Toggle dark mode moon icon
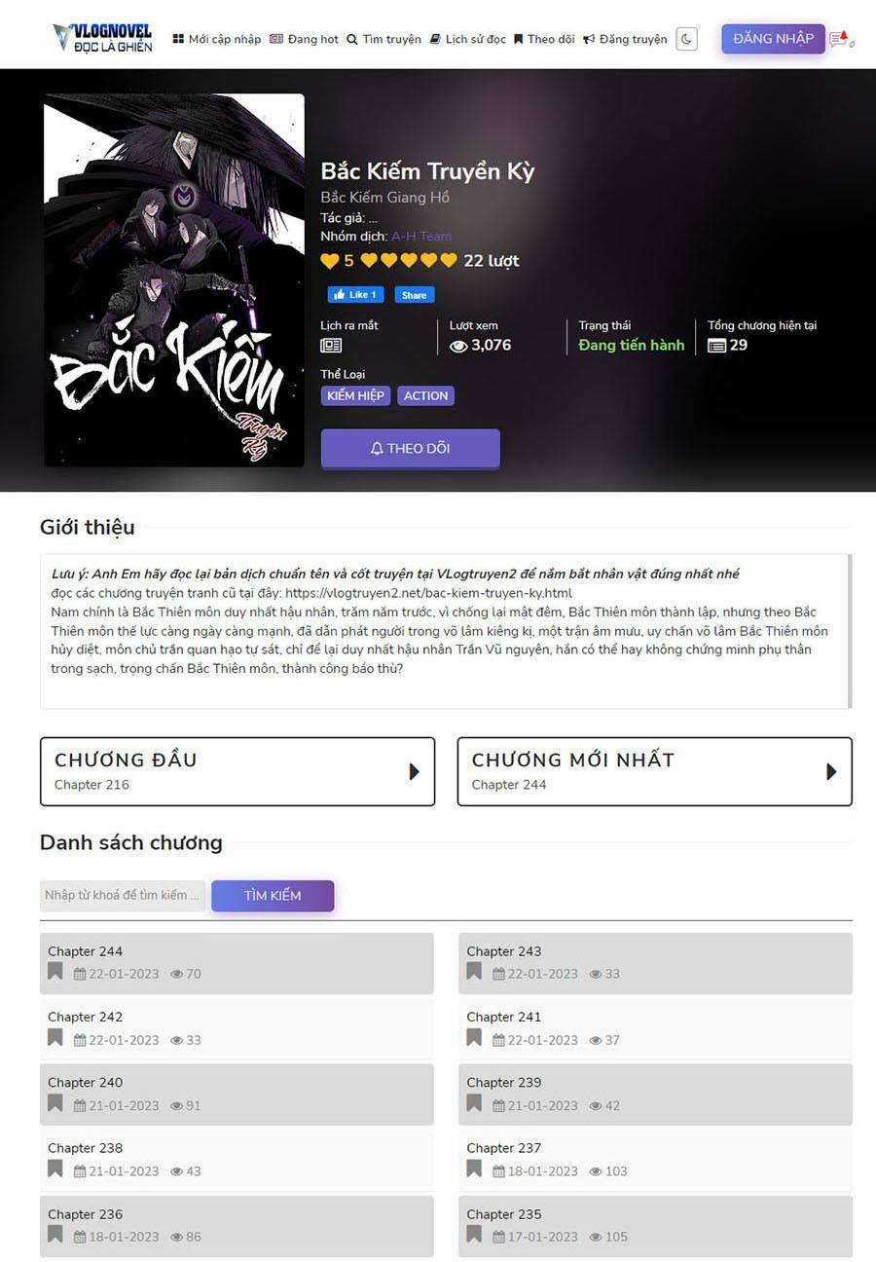 tap(686, 39)
